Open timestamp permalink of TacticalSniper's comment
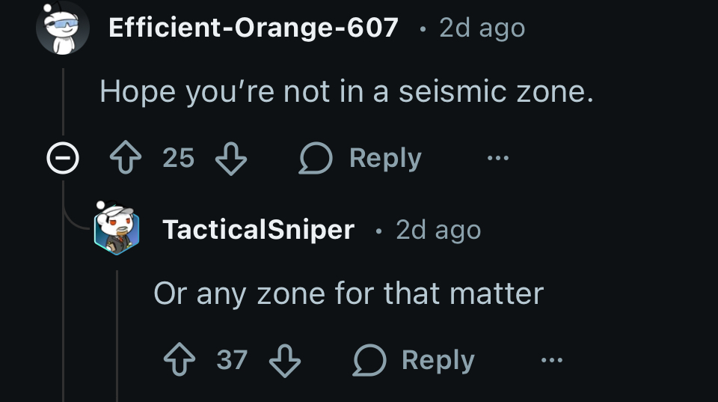 [x=438, y=229]
